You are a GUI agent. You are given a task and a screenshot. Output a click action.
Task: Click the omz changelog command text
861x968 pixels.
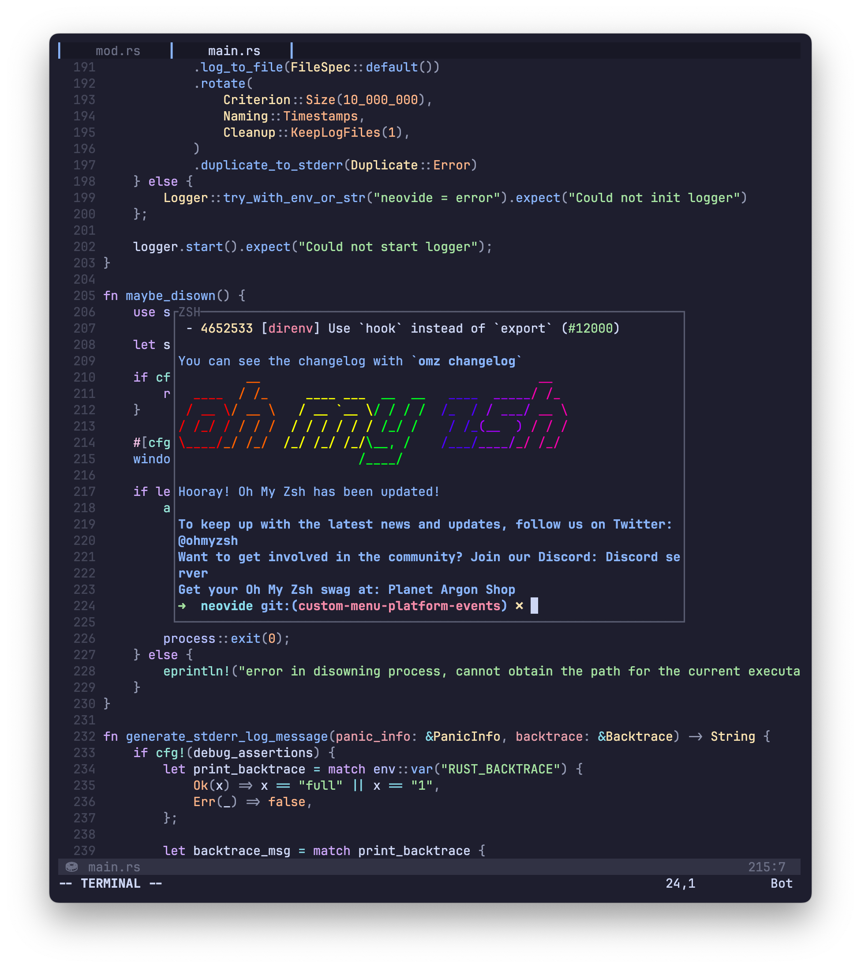click(466, 361)
